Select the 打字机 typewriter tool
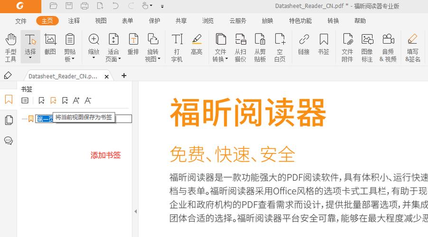This screenshot has height=237, width=428. coord(177,47)
